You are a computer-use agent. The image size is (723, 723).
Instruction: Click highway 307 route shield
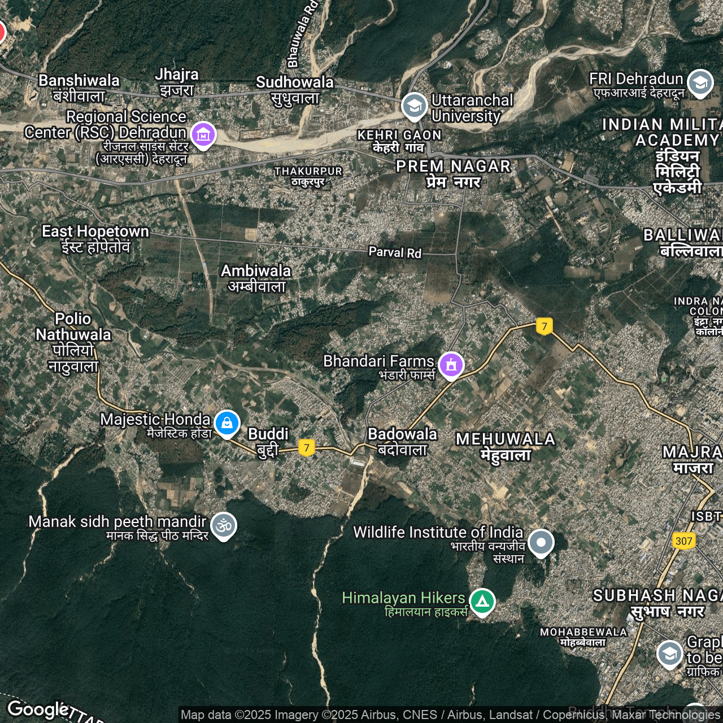coord(683,541)
